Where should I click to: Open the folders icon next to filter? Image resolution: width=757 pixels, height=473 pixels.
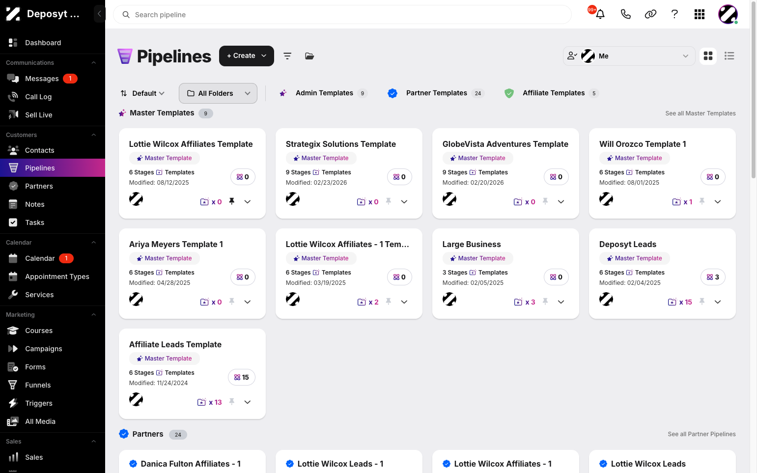pyautogui.click(x=309, y=56)
